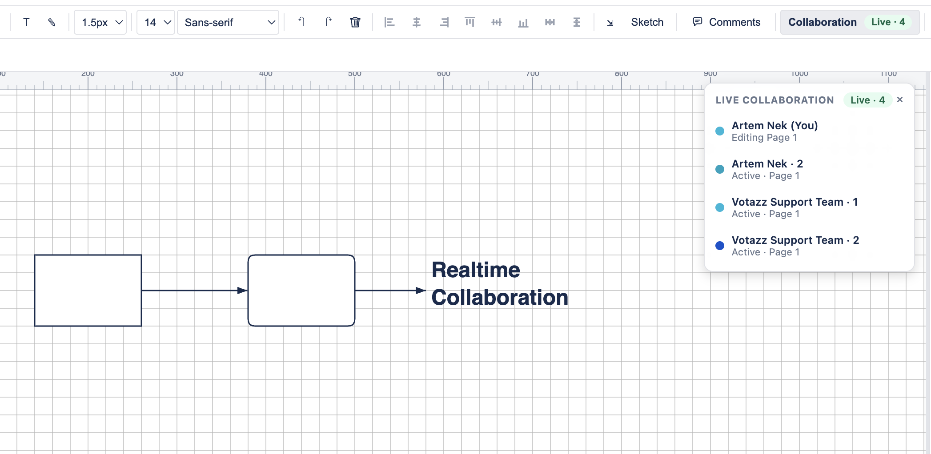Click the dark blue dot for Votazz Support Team · 2
This screenshot has height=454, width=931.
pyautogui.click(x=720, y=246)
